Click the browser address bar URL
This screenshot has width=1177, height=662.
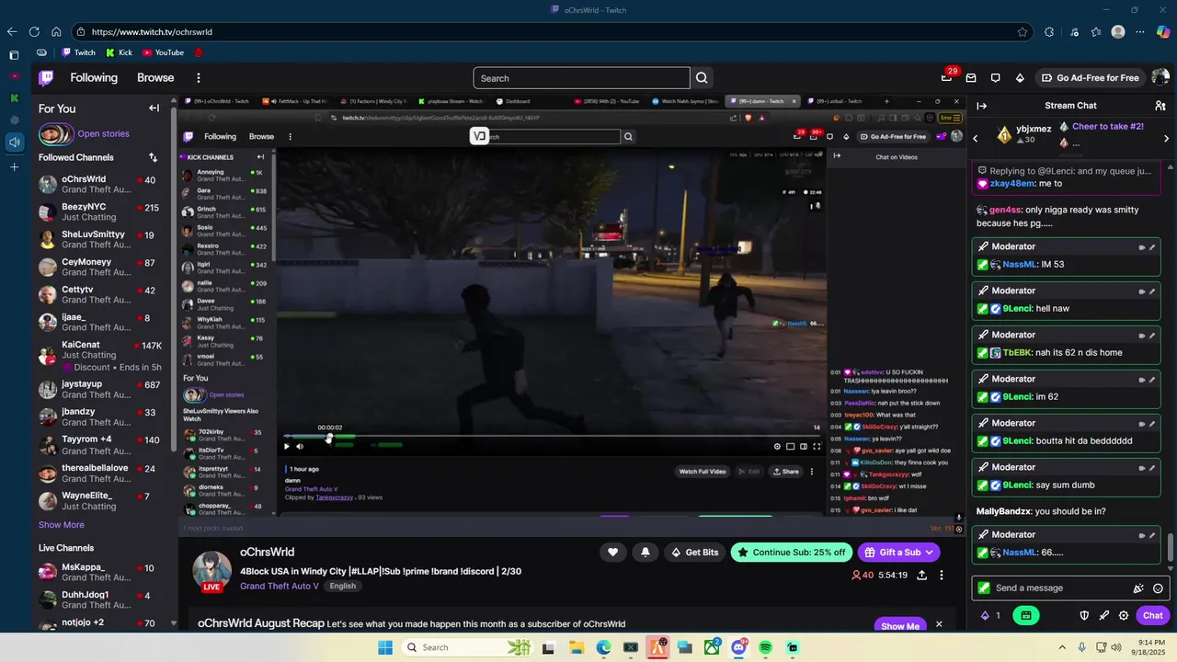click(x=152, y=31)
